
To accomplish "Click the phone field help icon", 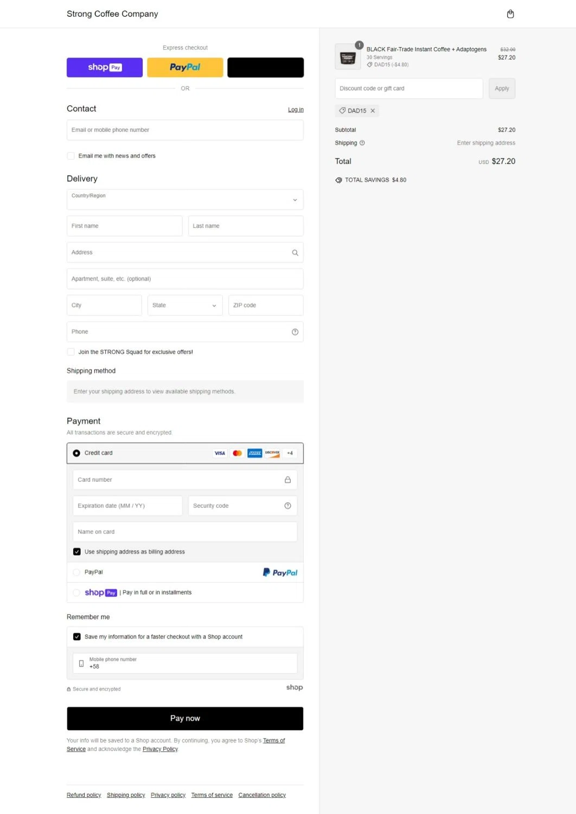I will [295, 332].
